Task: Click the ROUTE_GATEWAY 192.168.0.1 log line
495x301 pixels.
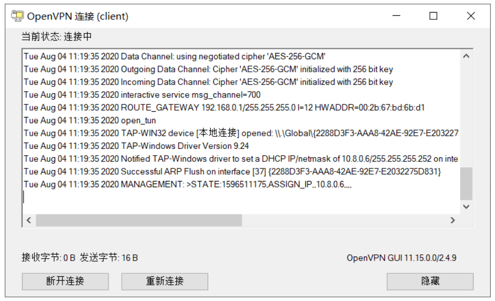Action: coord(224,107)
